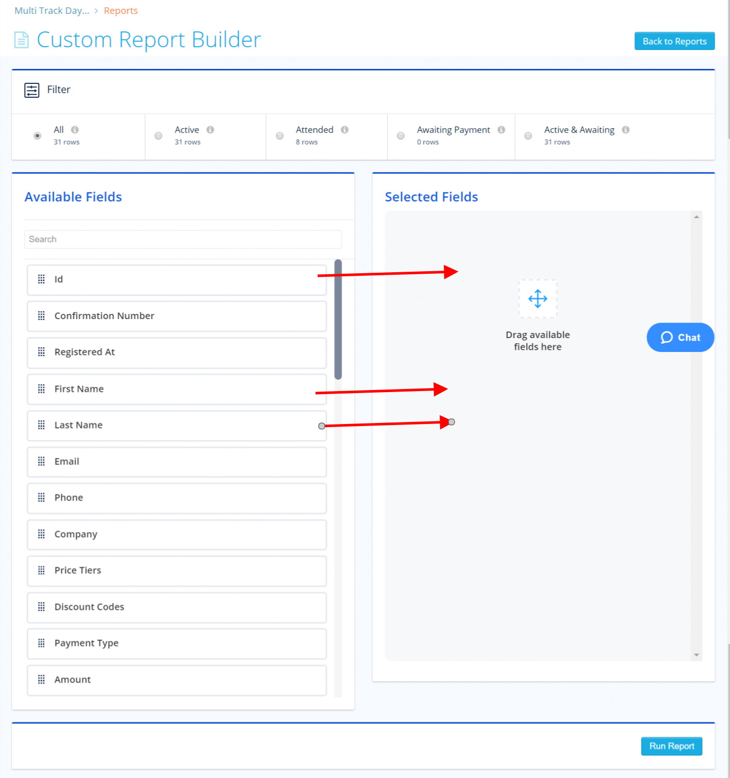Image resolution: width=730 pixels, height=778 pixels.
Task: Click the '8 rows' count under Attended
Action: (307, 142)
